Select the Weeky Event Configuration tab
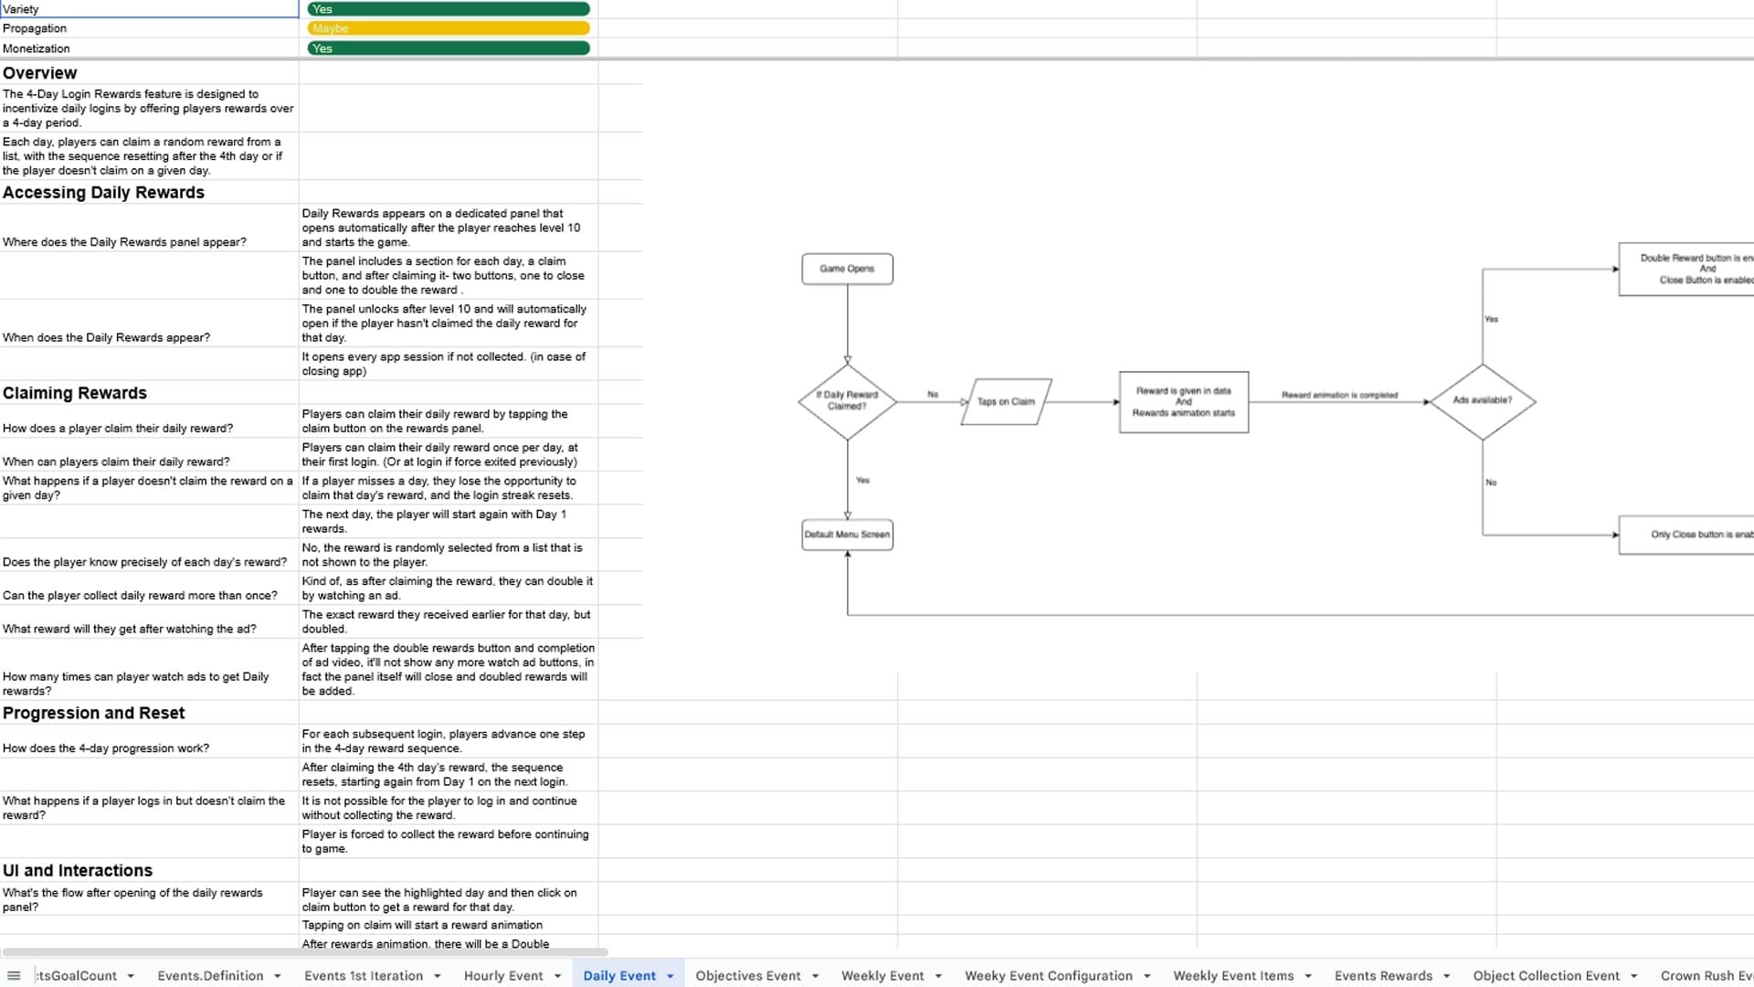This screenshot has width=1754, height=987. pos(1047,976)
